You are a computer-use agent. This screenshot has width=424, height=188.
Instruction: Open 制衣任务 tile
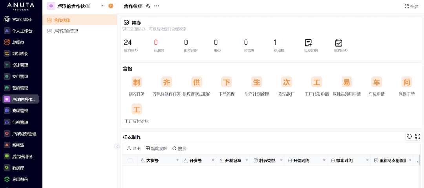point(137,87)
